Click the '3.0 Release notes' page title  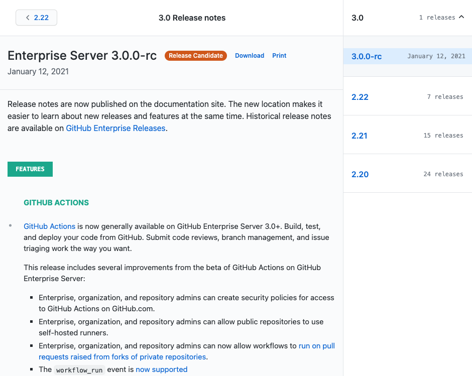(192, 18)
